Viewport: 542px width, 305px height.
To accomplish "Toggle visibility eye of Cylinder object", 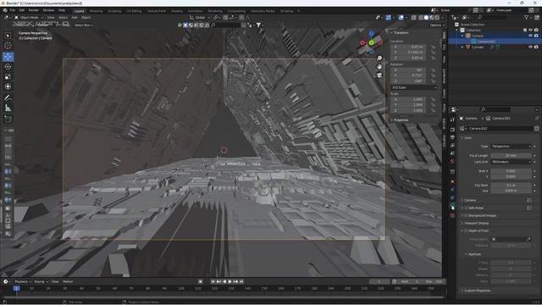I will [x=530, y=47].
